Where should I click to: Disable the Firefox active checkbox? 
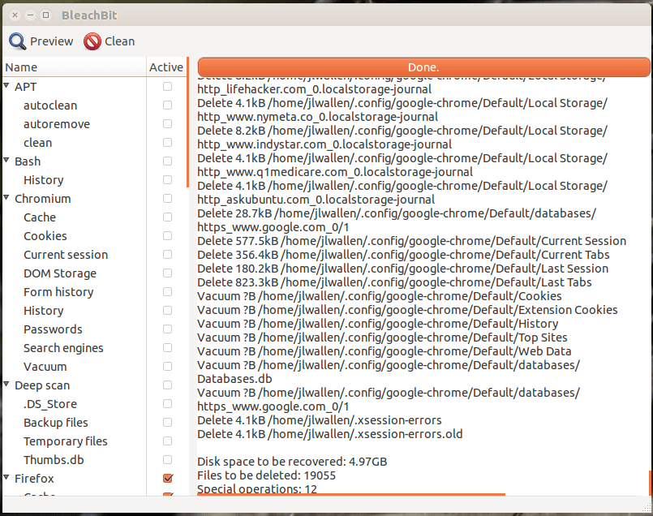(167, 478)
